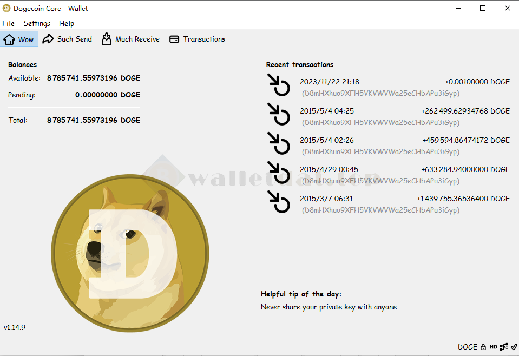Click the Wow overview home tab

click(x=19, y=39)
